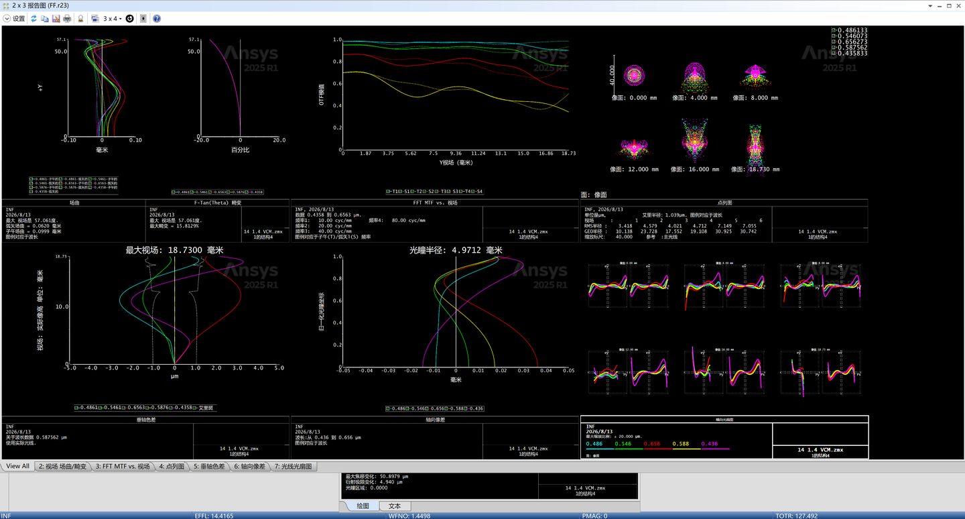Toggle the T3 checkbox in MTF legend

436,192
